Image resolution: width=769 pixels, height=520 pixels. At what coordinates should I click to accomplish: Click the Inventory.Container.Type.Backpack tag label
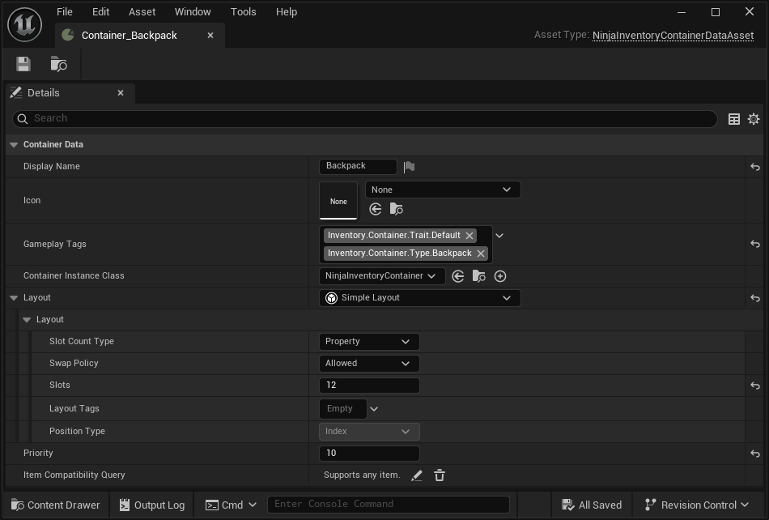(x=399, y=254)
